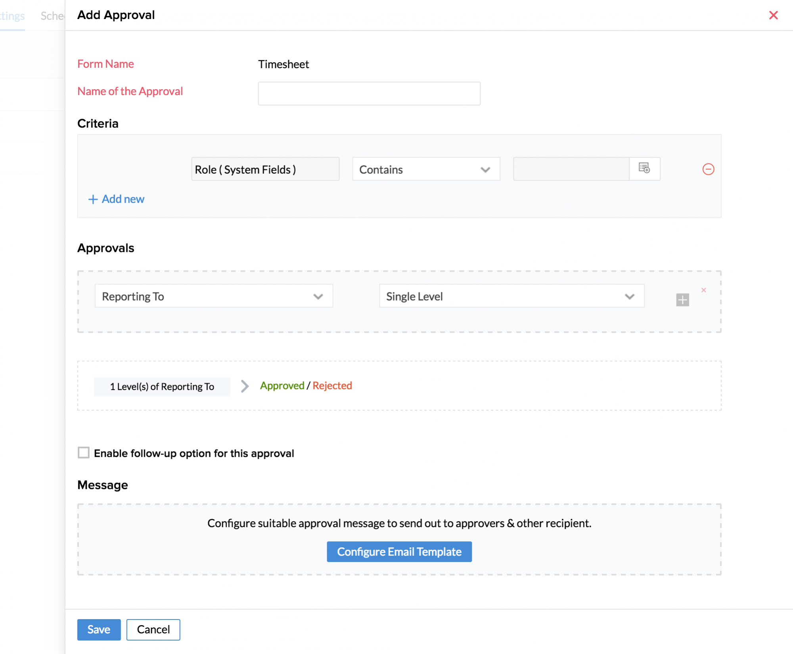Switch to the Sche… tab behind dialog
The width and height of the screenshot is (793, 654).
point(52,16)
